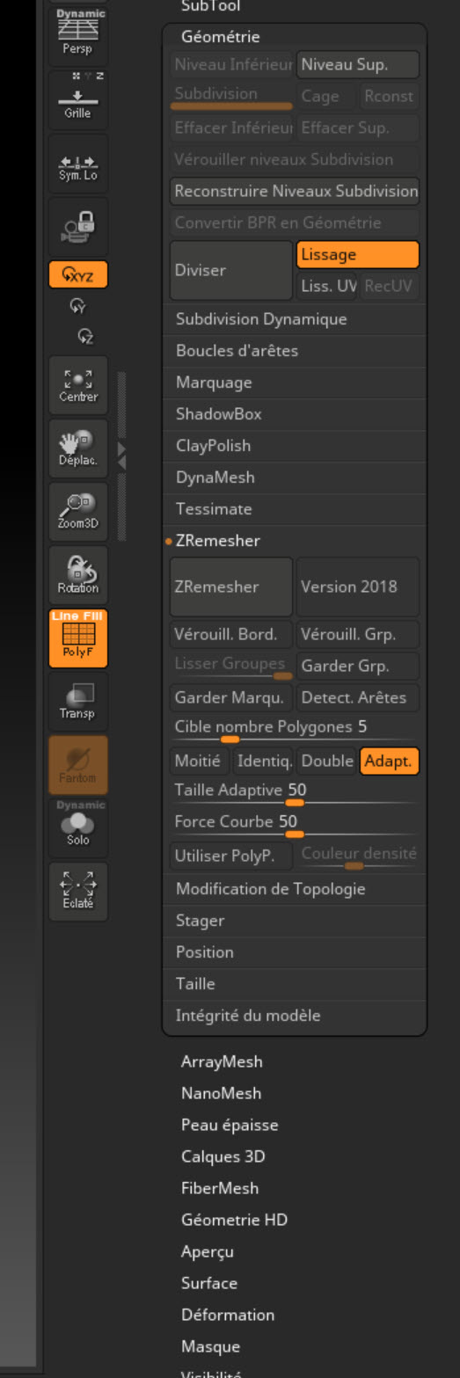Toggle the Solo mode icon
Screen dimensions: 460x1378
click(x=78, y=828)
